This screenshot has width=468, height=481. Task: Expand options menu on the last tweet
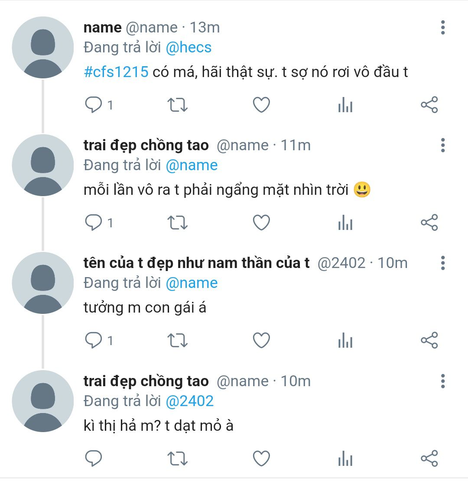[442, 381]
